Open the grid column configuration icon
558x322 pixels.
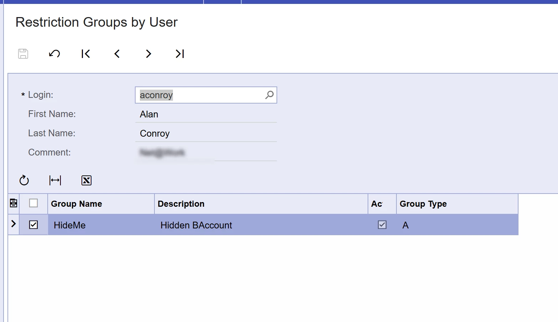pos(14,203)
